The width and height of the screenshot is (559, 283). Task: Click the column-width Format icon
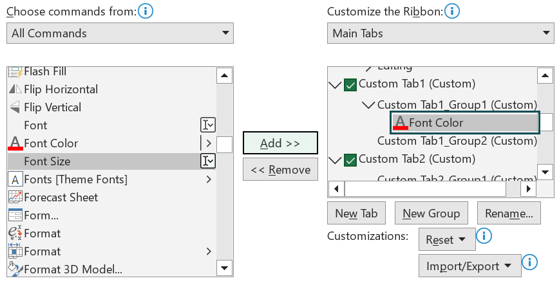click(15, 251)
